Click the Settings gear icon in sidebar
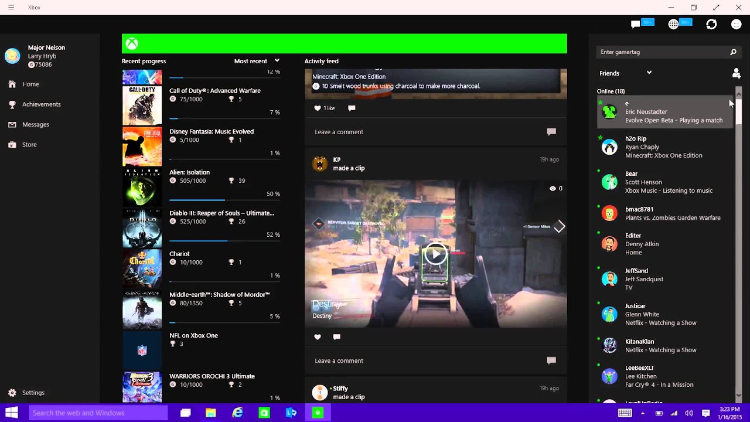Image resolution: width=750 pixels, height=422 pixels. coord(12,393)
